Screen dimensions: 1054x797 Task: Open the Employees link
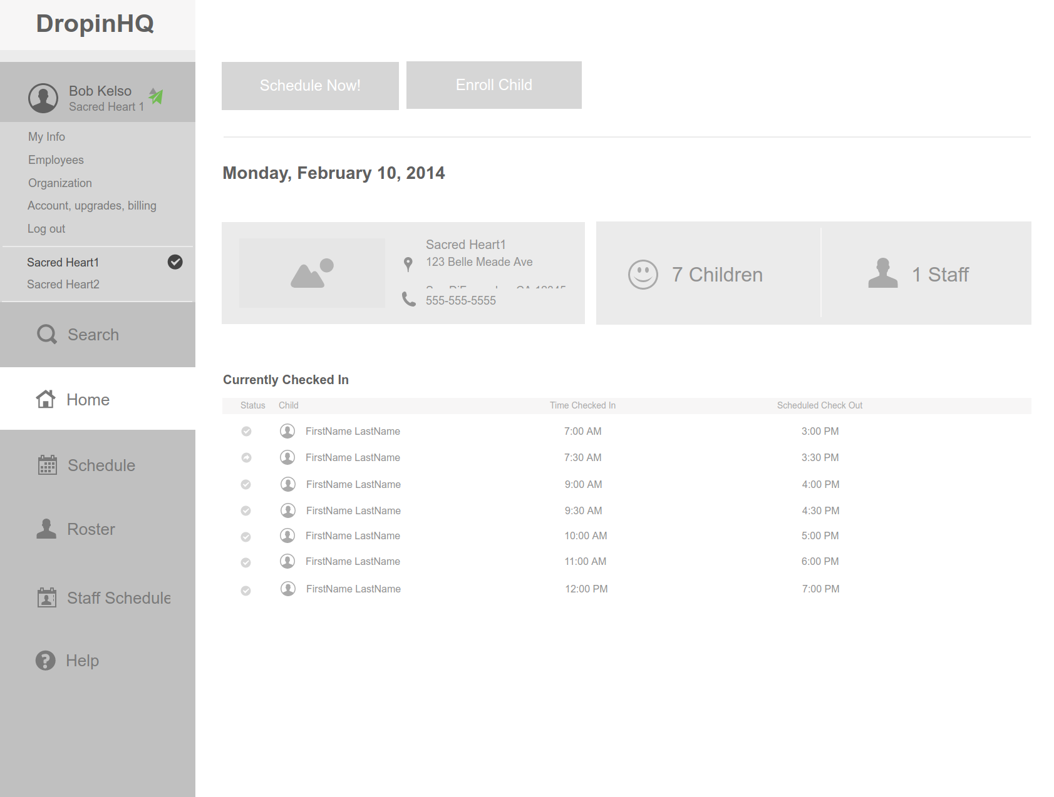[x=56, y=160]
